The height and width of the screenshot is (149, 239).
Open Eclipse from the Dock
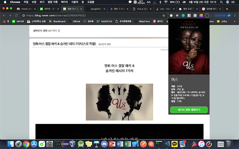(x=65, y=144)
